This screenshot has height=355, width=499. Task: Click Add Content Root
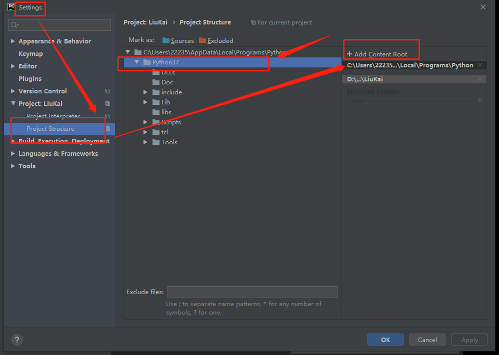[x=377, y=54]
